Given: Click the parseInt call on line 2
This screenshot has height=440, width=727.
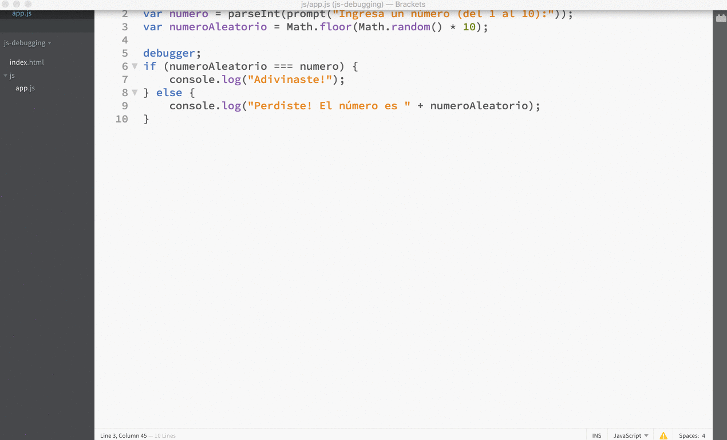Looking at the screenshot, I should (254, 14).
